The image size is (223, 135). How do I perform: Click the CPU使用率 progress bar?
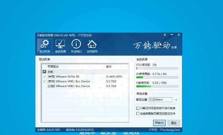coord(157,68)
